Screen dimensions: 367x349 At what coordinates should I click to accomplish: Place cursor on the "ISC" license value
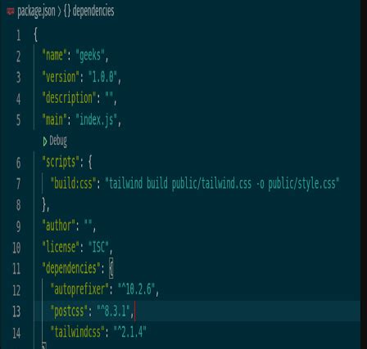(98, 247)
